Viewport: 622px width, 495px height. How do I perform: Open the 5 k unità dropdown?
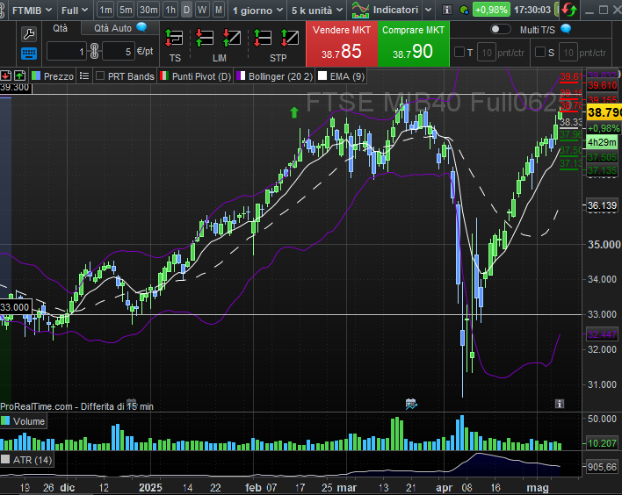pyautogui.click(x=317, y=11)
